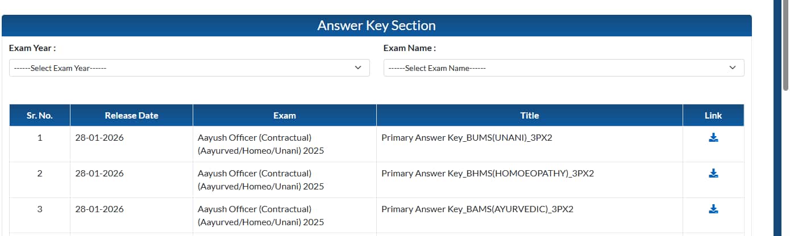The width and height of the screenshot is (790, 236).
Task: Click the Aayush Officer exam cell in row 2
Action: coord(261,180)
